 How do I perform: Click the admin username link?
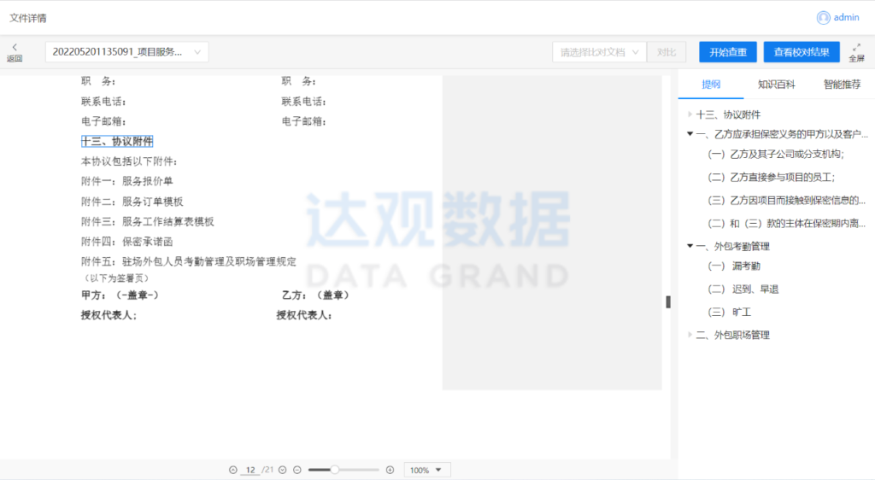[x=847, y=17]
